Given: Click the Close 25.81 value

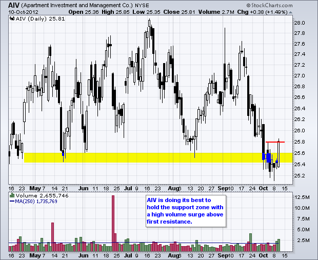Looking at the screenshot, I should coord(180,12).
